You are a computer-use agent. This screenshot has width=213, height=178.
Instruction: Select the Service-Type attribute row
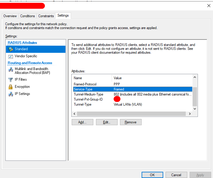click(x=133, y=89)
